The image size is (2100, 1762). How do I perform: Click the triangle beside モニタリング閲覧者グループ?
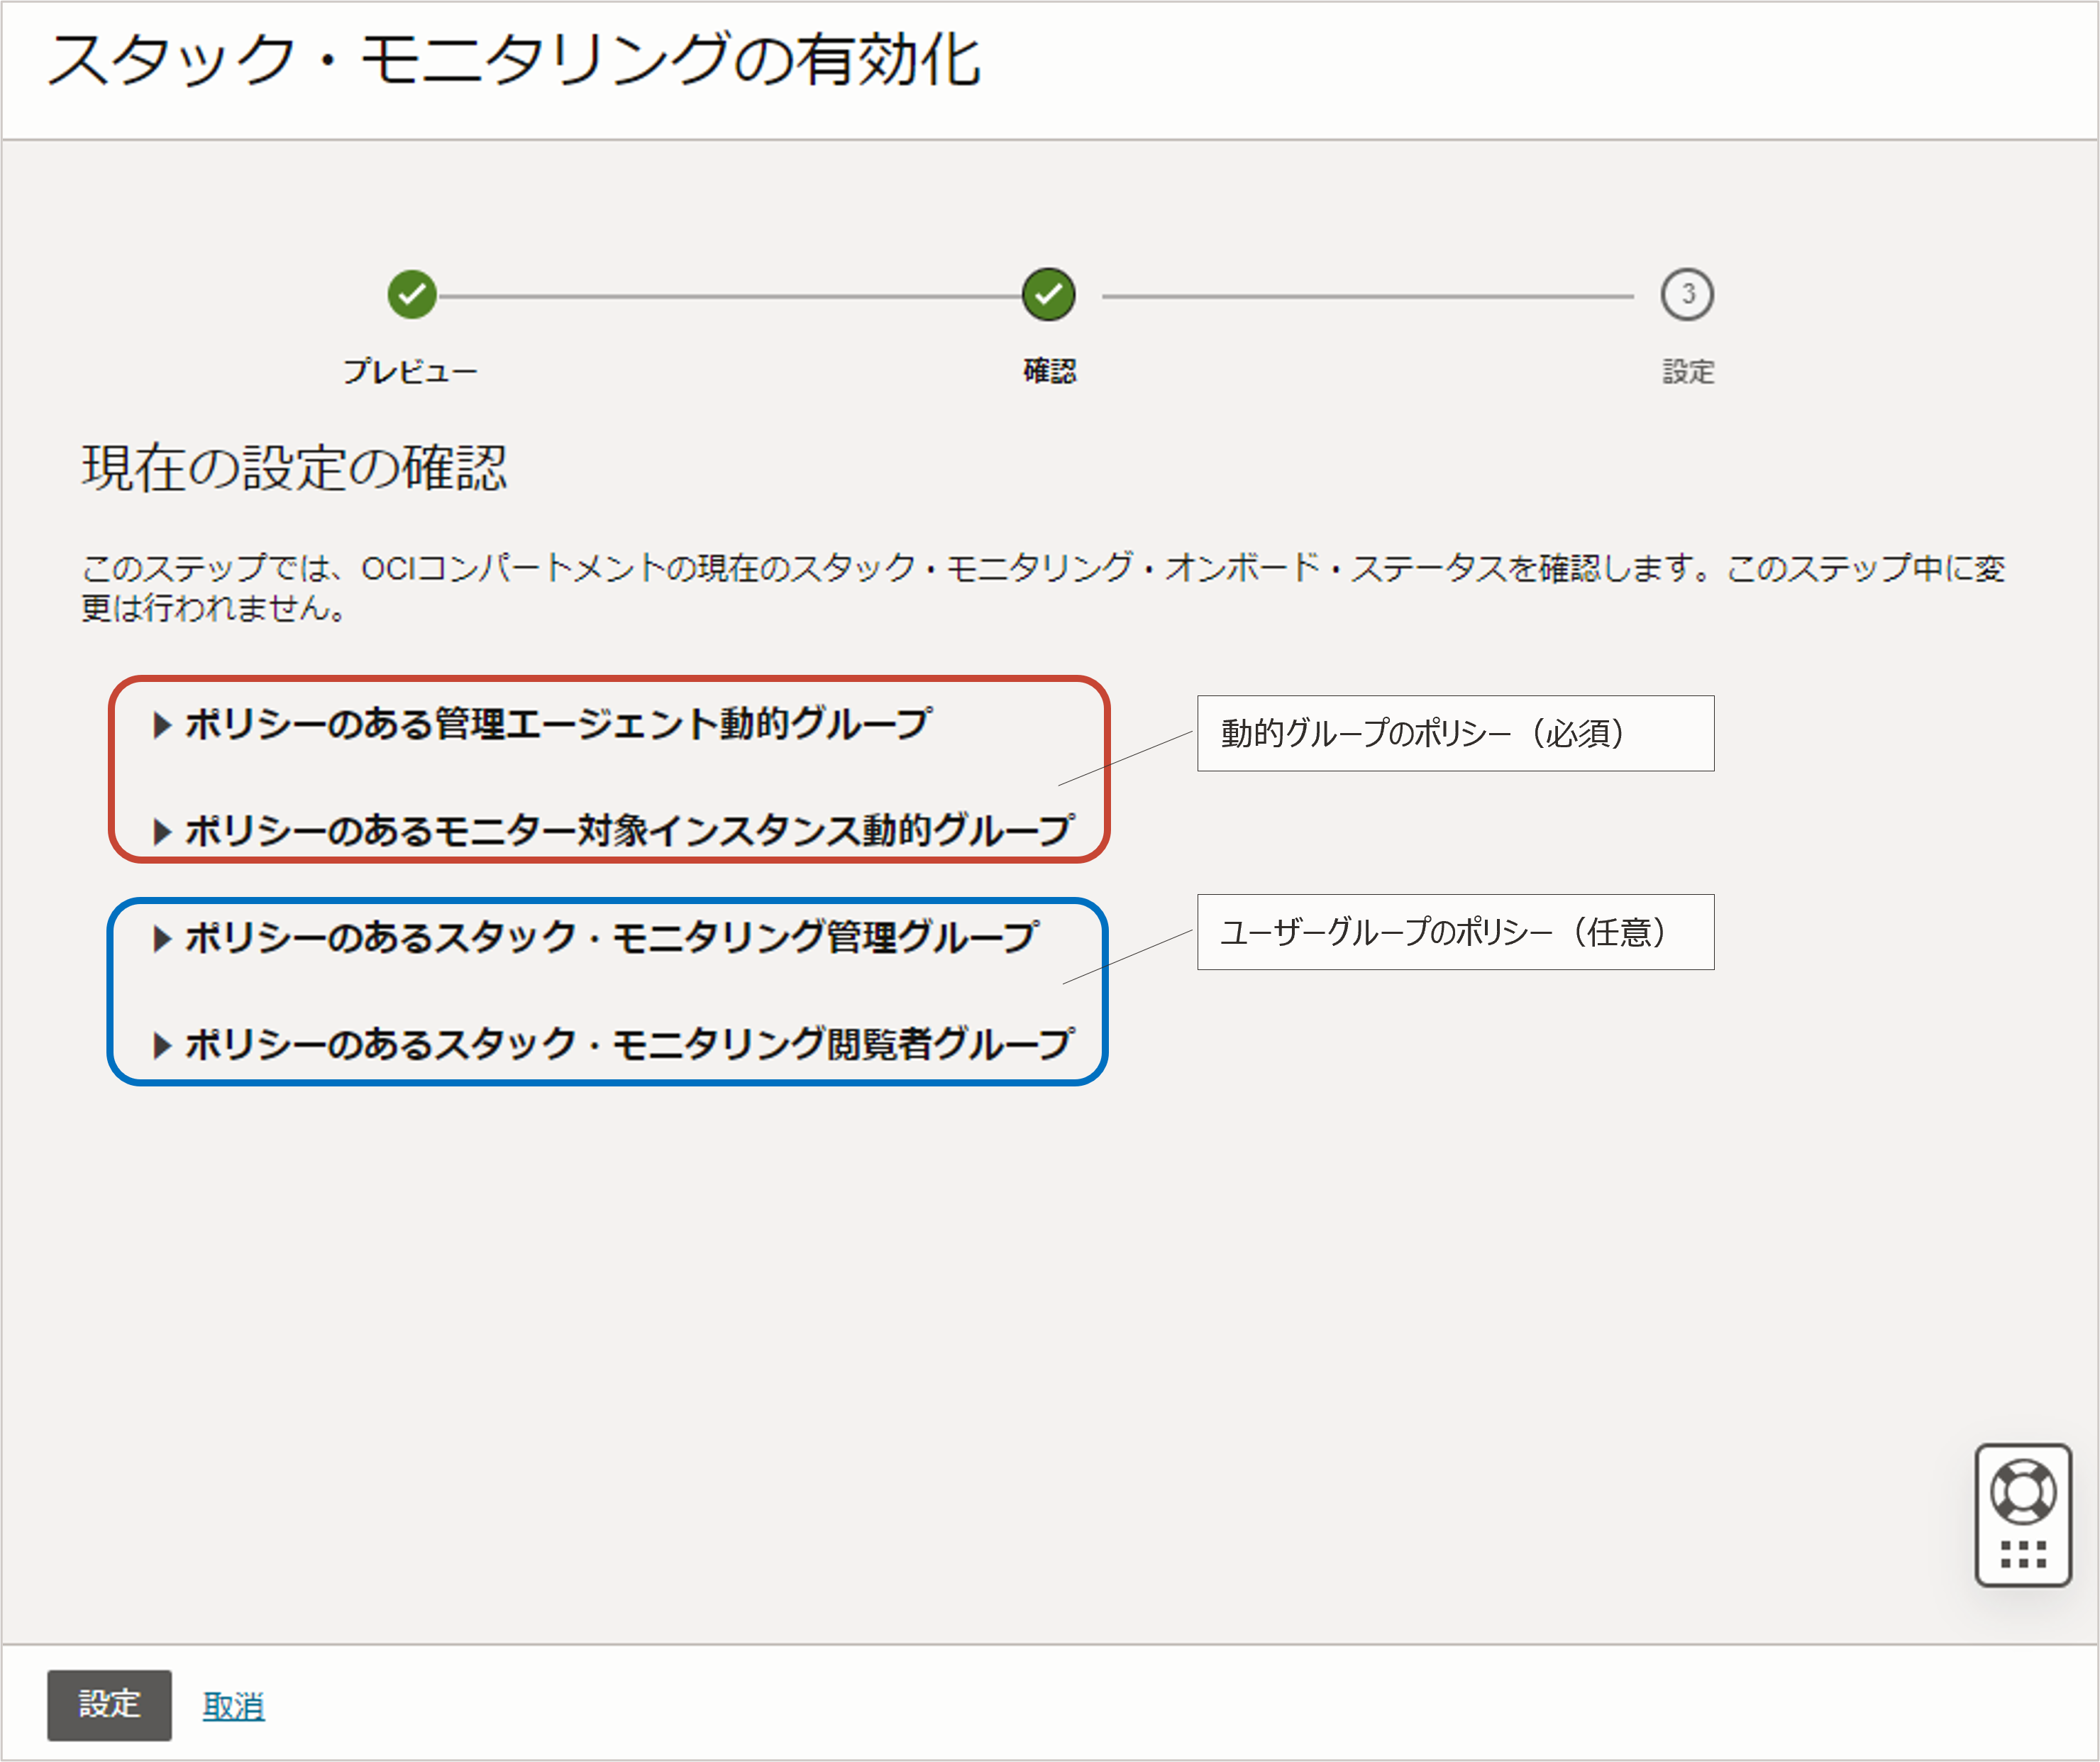click(x=161, y=1045)
